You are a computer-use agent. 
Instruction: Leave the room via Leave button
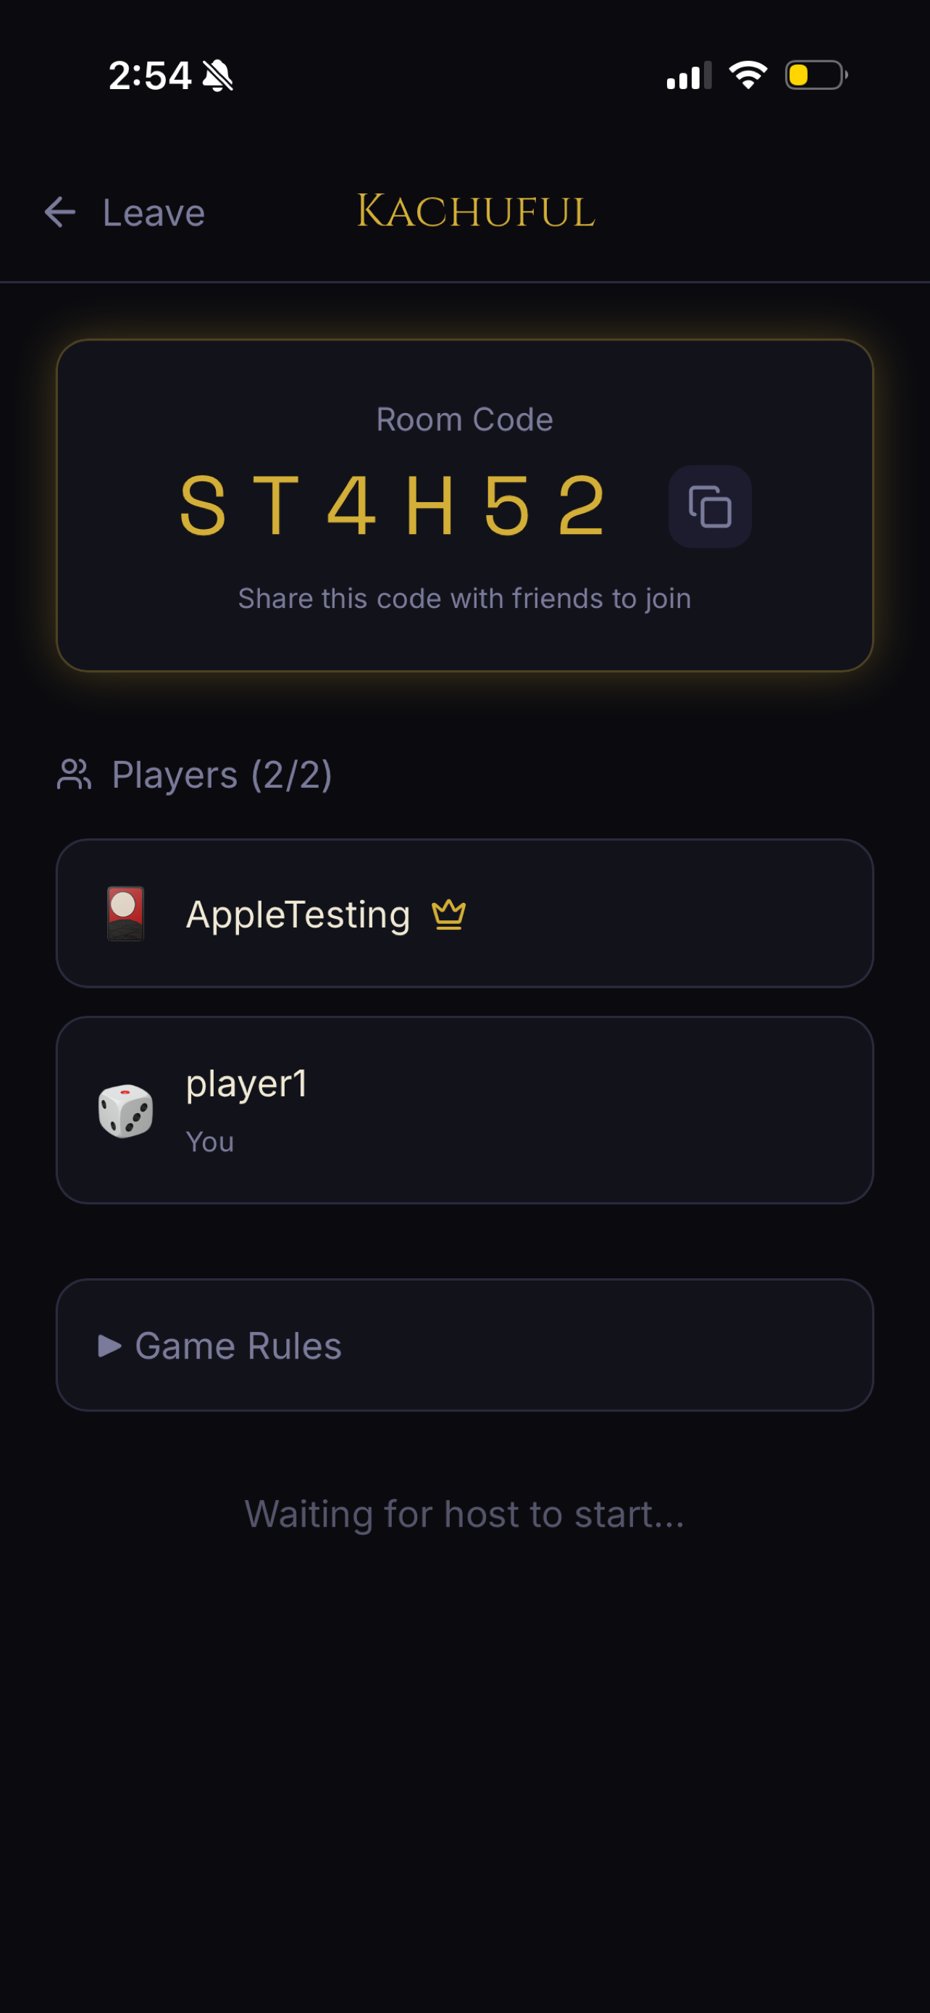[x=125, y=212]
